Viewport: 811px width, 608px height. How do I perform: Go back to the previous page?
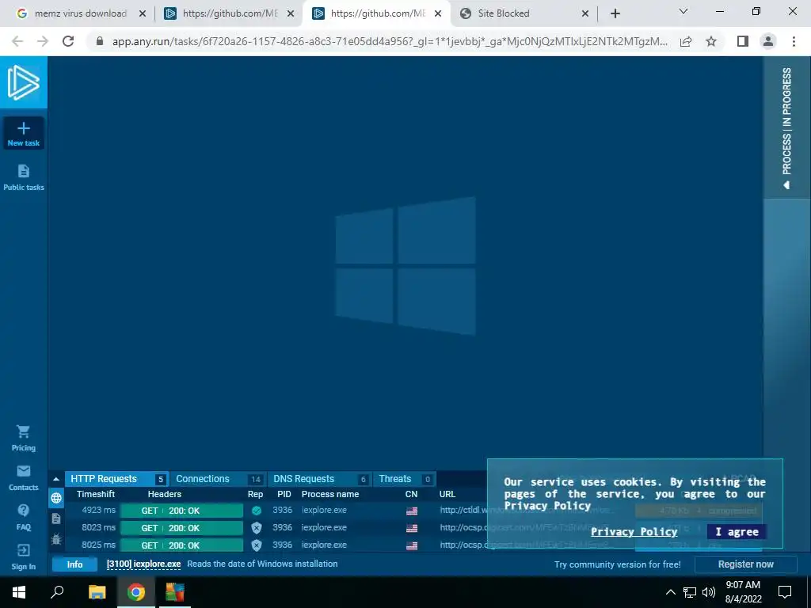tap(17, 41)
